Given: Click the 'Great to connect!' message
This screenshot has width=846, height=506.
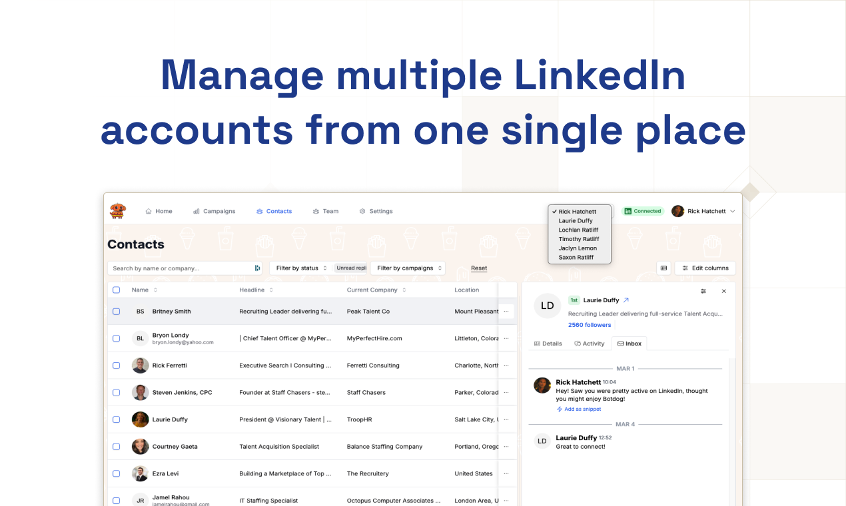Looking at the screenshot, I should point(580,447).
